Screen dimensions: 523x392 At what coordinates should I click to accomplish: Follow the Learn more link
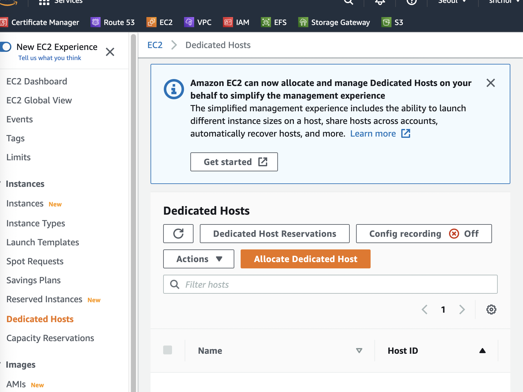coord(373,134)
